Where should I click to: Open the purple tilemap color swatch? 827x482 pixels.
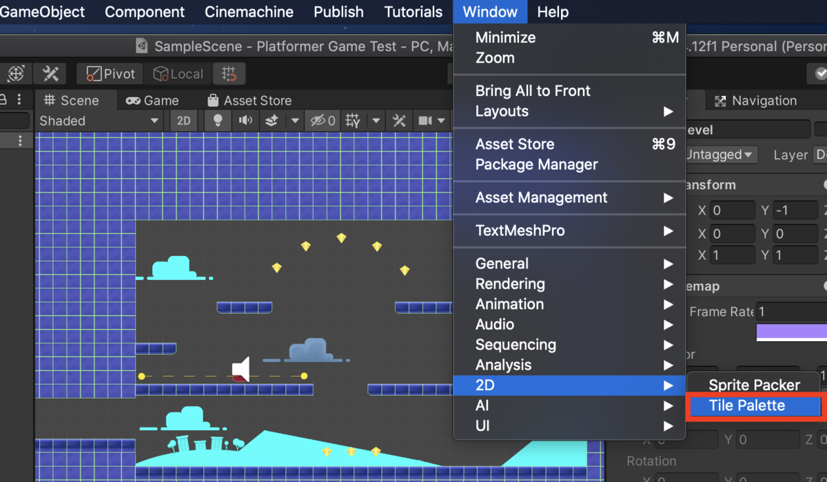[791, 332]
